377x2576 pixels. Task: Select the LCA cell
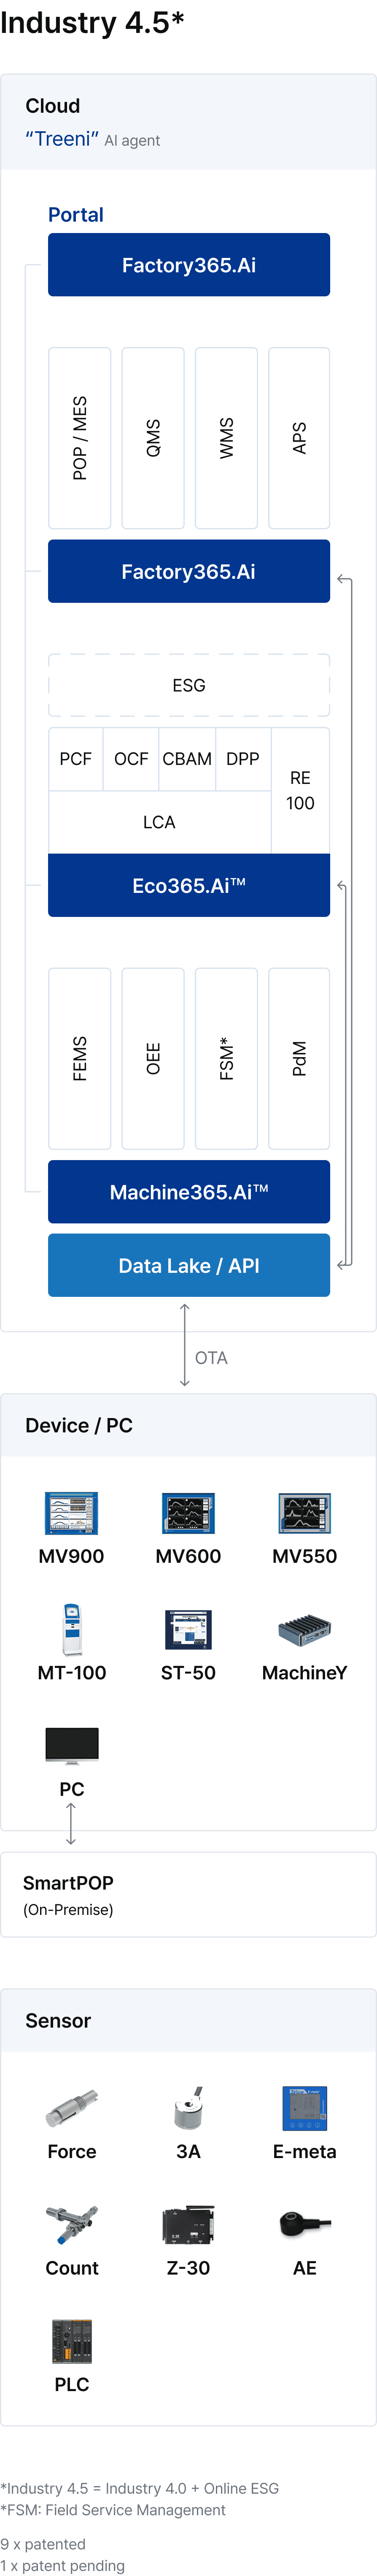pyautogui.click(x=160, y=822)
